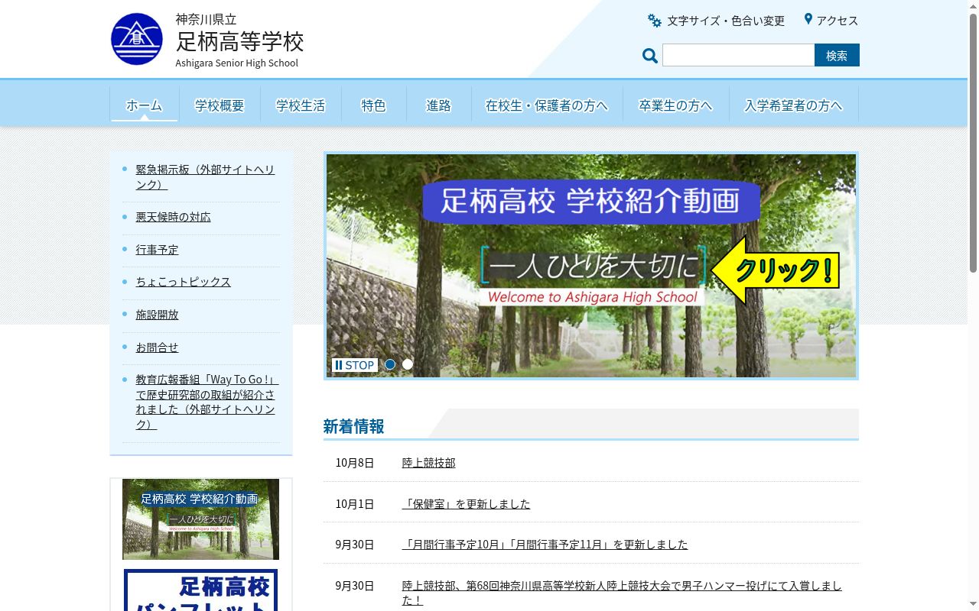Open 陸上競技部 news item from 10月8日
Screen dimensions: 979x611
pyautogui.click(x=428, y=463)
